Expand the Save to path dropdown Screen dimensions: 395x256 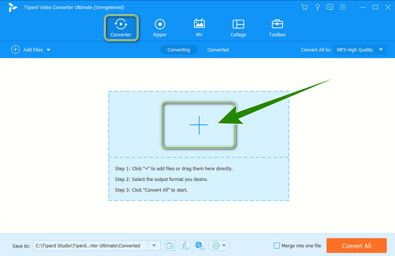(154, 245)
